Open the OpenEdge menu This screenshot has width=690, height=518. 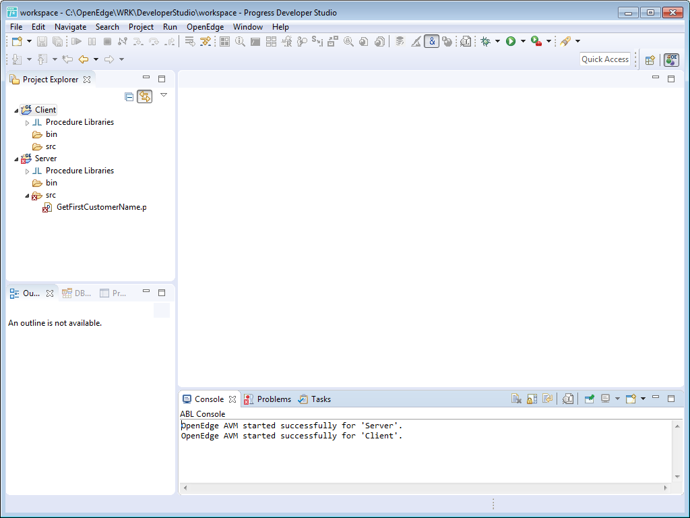205,27
